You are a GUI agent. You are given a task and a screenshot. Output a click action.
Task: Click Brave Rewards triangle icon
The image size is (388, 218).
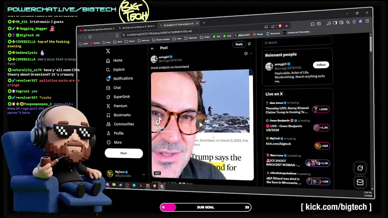coord(287,26)
